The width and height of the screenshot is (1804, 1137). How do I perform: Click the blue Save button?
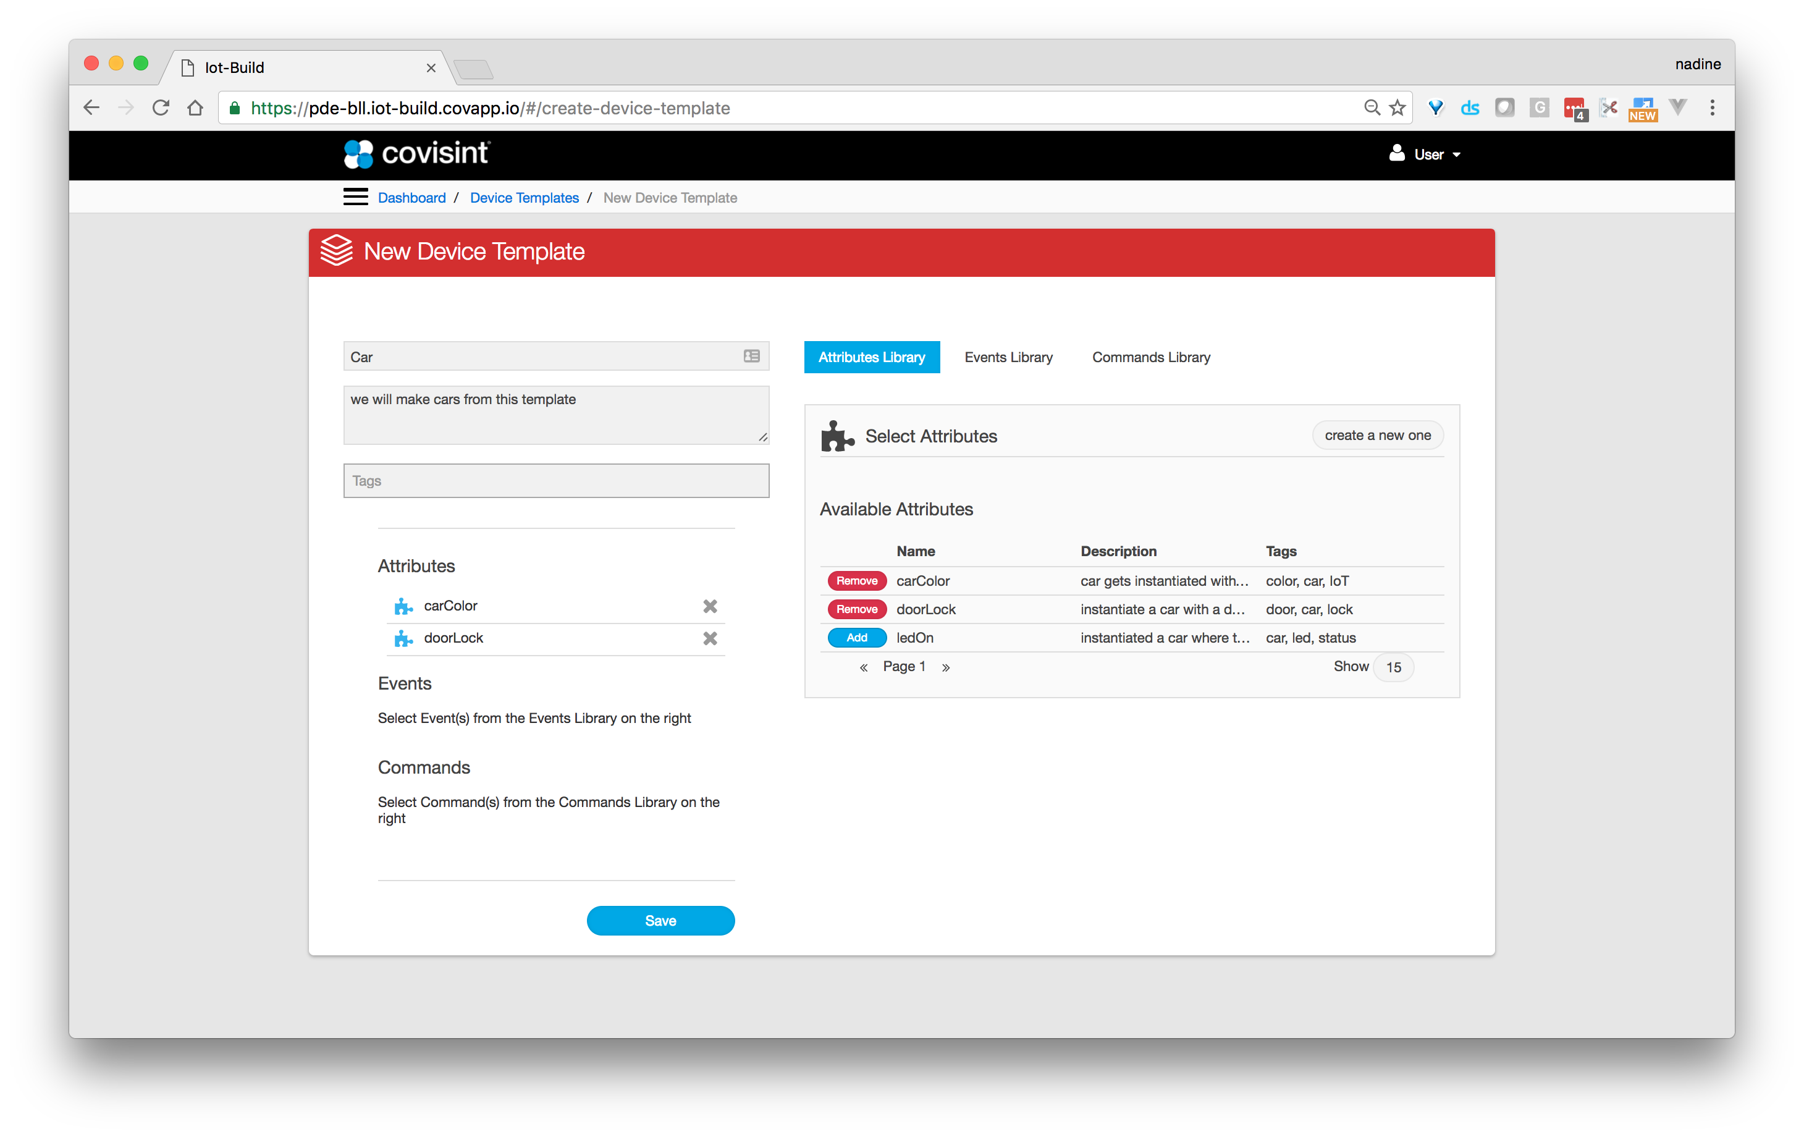660,920
